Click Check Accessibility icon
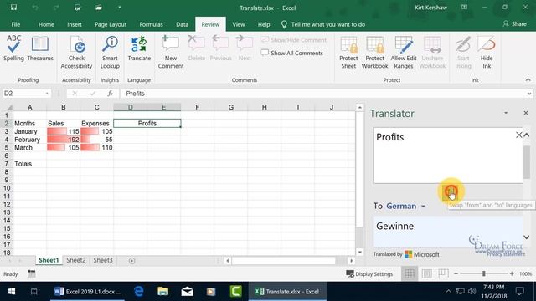 coord(76,52)
